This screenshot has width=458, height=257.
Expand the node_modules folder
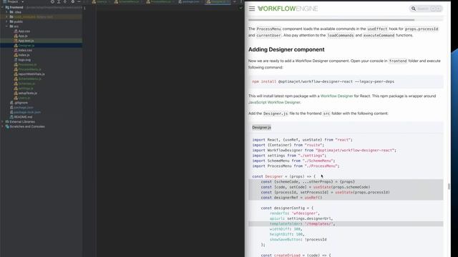coord(6,16)
